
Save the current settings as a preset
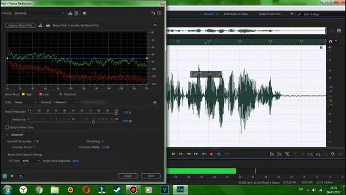(x=70, y=13)
